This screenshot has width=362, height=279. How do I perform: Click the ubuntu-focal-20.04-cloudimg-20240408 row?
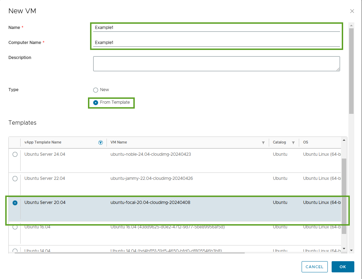click(150, 203)
